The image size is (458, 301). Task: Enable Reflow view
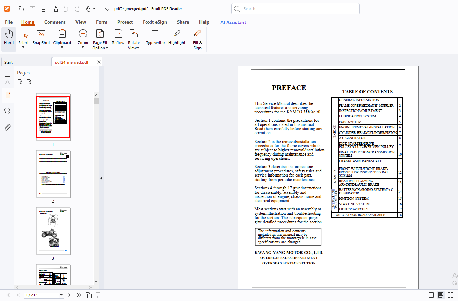[x=118, y=37]
